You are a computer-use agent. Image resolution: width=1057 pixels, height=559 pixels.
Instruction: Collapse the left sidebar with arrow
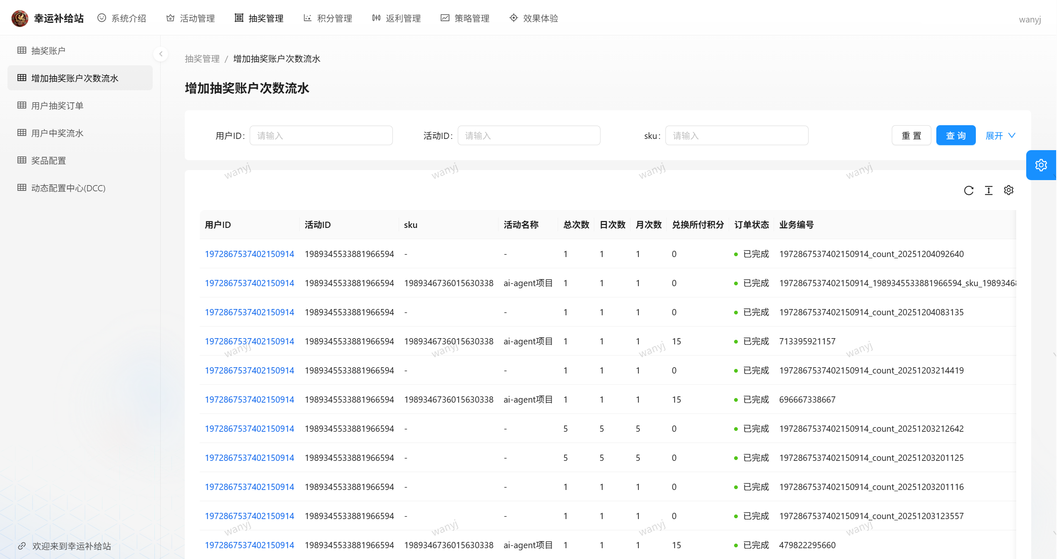(x=161, y=54)
